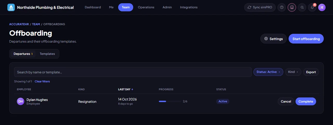Sort by the LAST DAY column header
Image resolution: width=333 pixels, height=125 pixels.
click(x=126, y=89)
